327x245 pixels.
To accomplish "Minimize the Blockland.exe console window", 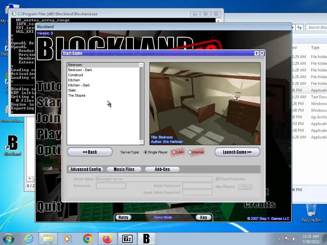I will (195, 14).
